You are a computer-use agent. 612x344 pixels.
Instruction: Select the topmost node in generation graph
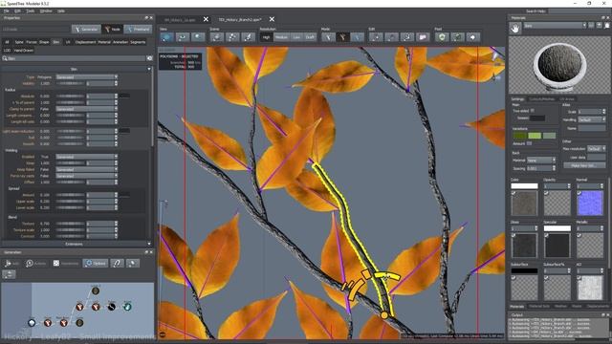coord(96,290)
